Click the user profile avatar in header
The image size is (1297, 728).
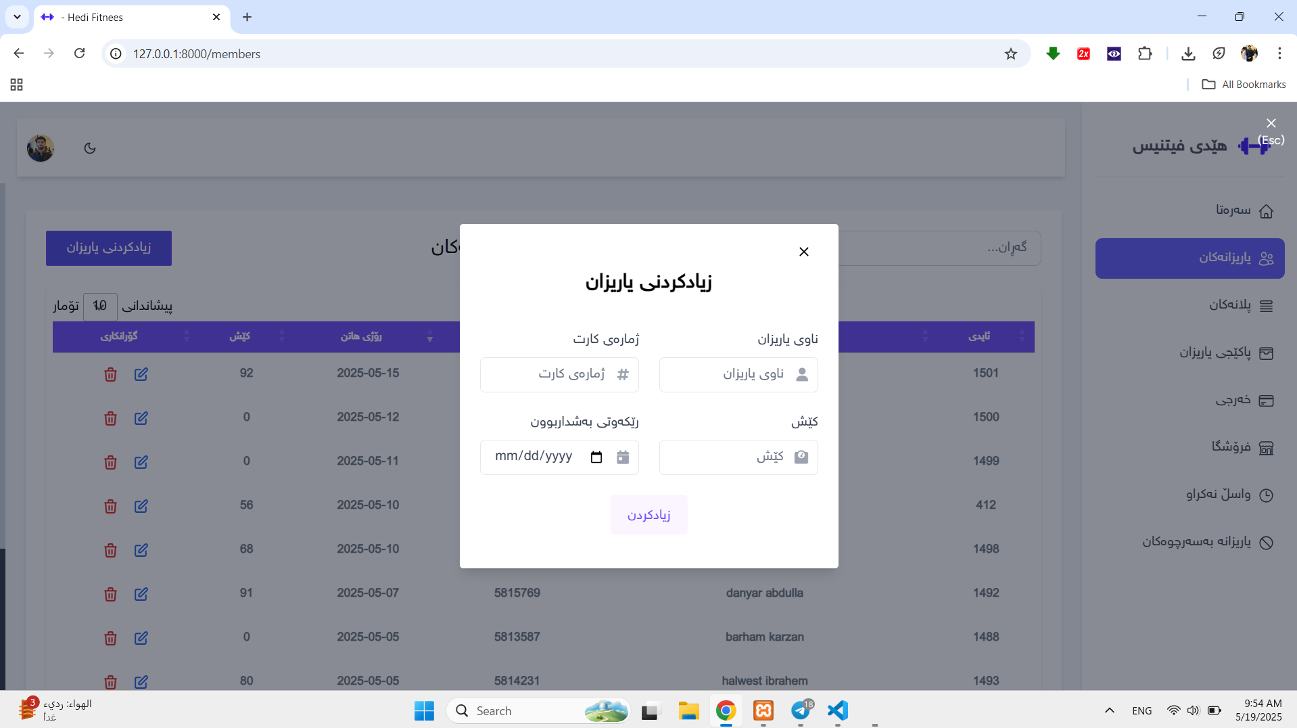(41, 148)
